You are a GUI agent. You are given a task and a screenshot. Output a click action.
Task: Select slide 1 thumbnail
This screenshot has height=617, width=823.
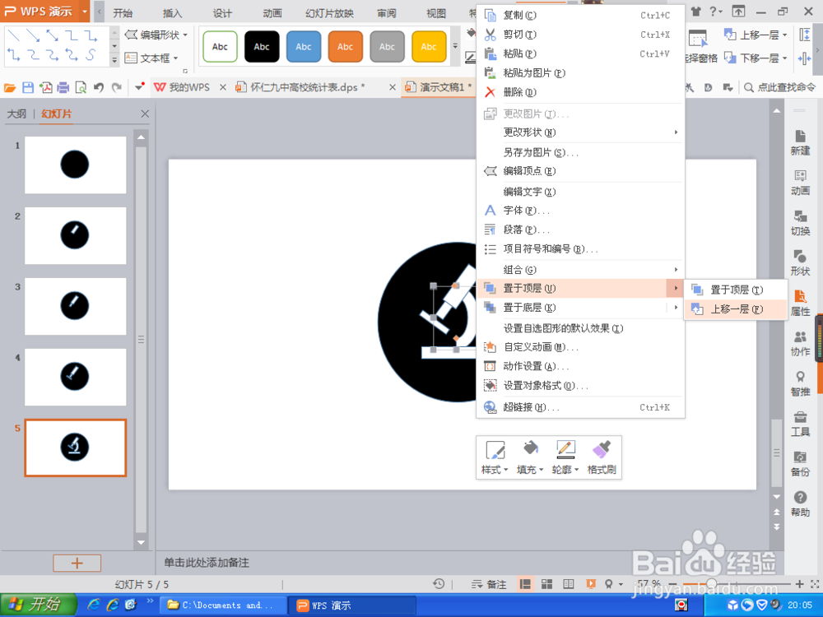[x=75, y=165]
